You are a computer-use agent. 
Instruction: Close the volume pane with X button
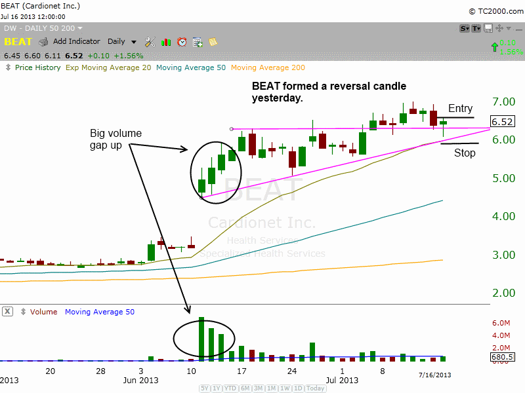pyautogui.click(x=7, y=312)
